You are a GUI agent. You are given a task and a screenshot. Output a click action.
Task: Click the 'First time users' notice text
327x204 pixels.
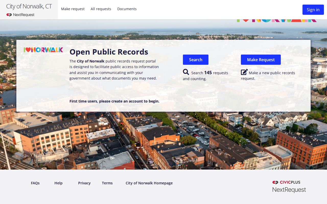pyautogui.click(x=114, y=101)
